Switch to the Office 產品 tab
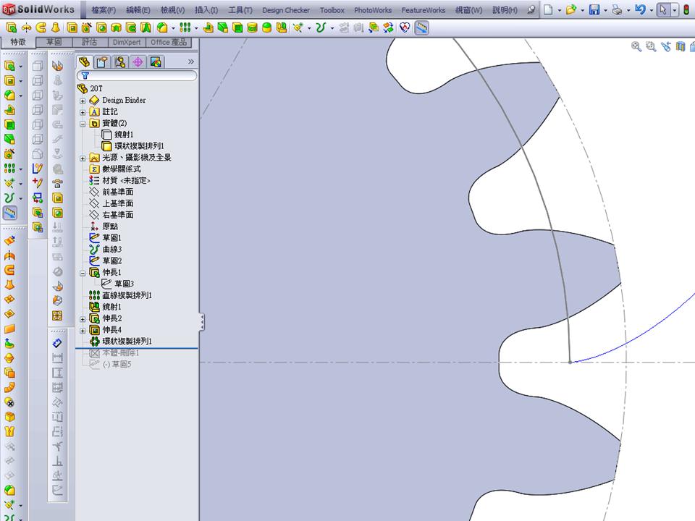 (x=169, y=42)
